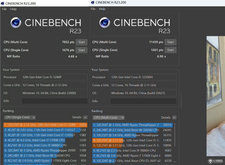The width and height of the screenshot is (225, 165).
Task: Select left ranking row Xeon W-3265M score 1058
Action: (x=45, y=155)
